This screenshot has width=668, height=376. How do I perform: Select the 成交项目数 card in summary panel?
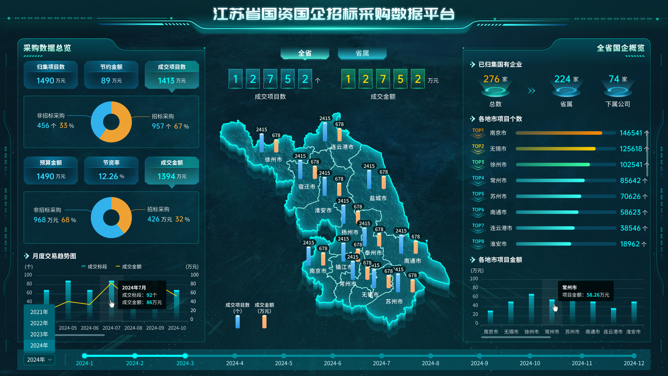coord(172,75)
